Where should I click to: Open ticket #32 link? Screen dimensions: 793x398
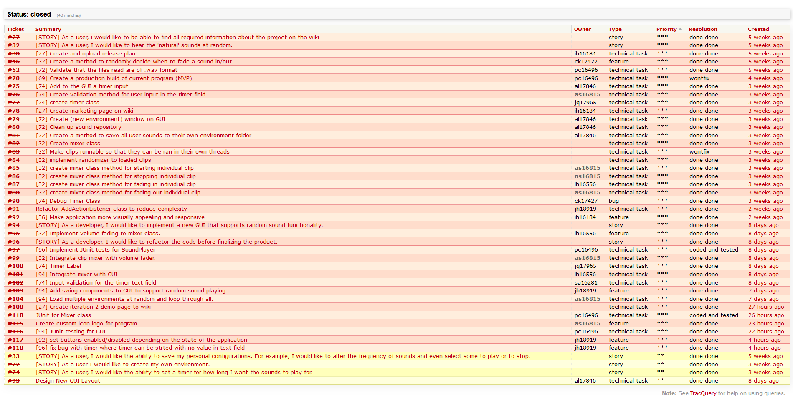(14, 45)
